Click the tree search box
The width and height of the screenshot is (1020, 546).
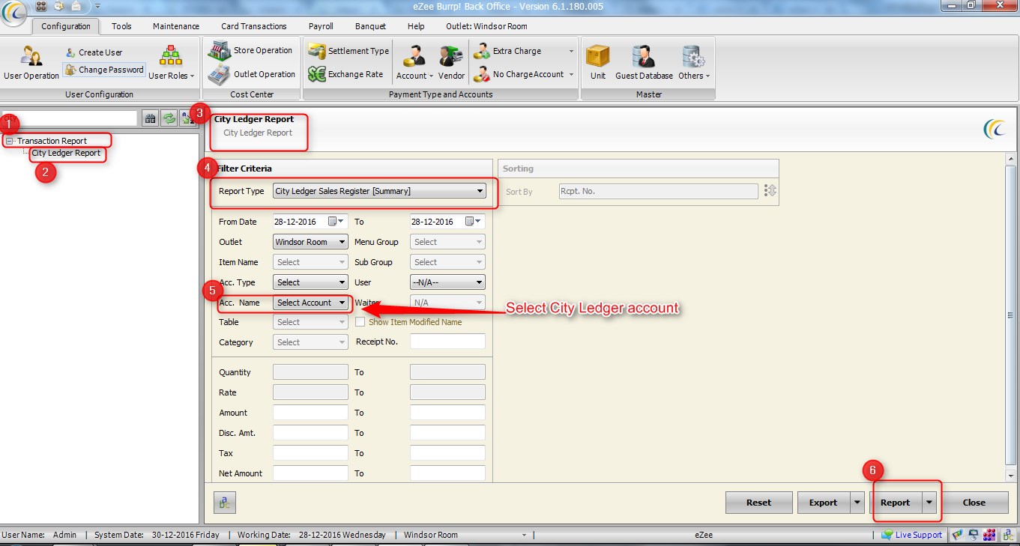[x=70, y=118]
